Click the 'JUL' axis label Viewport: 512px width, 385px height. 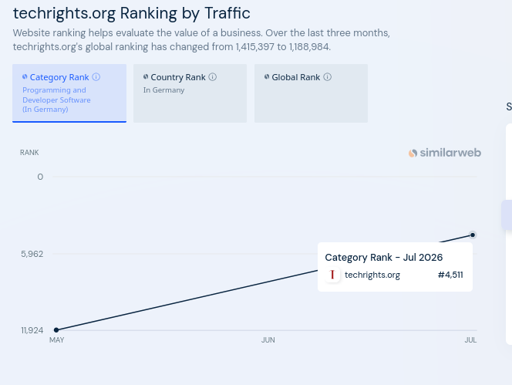[x=470, y=340]
